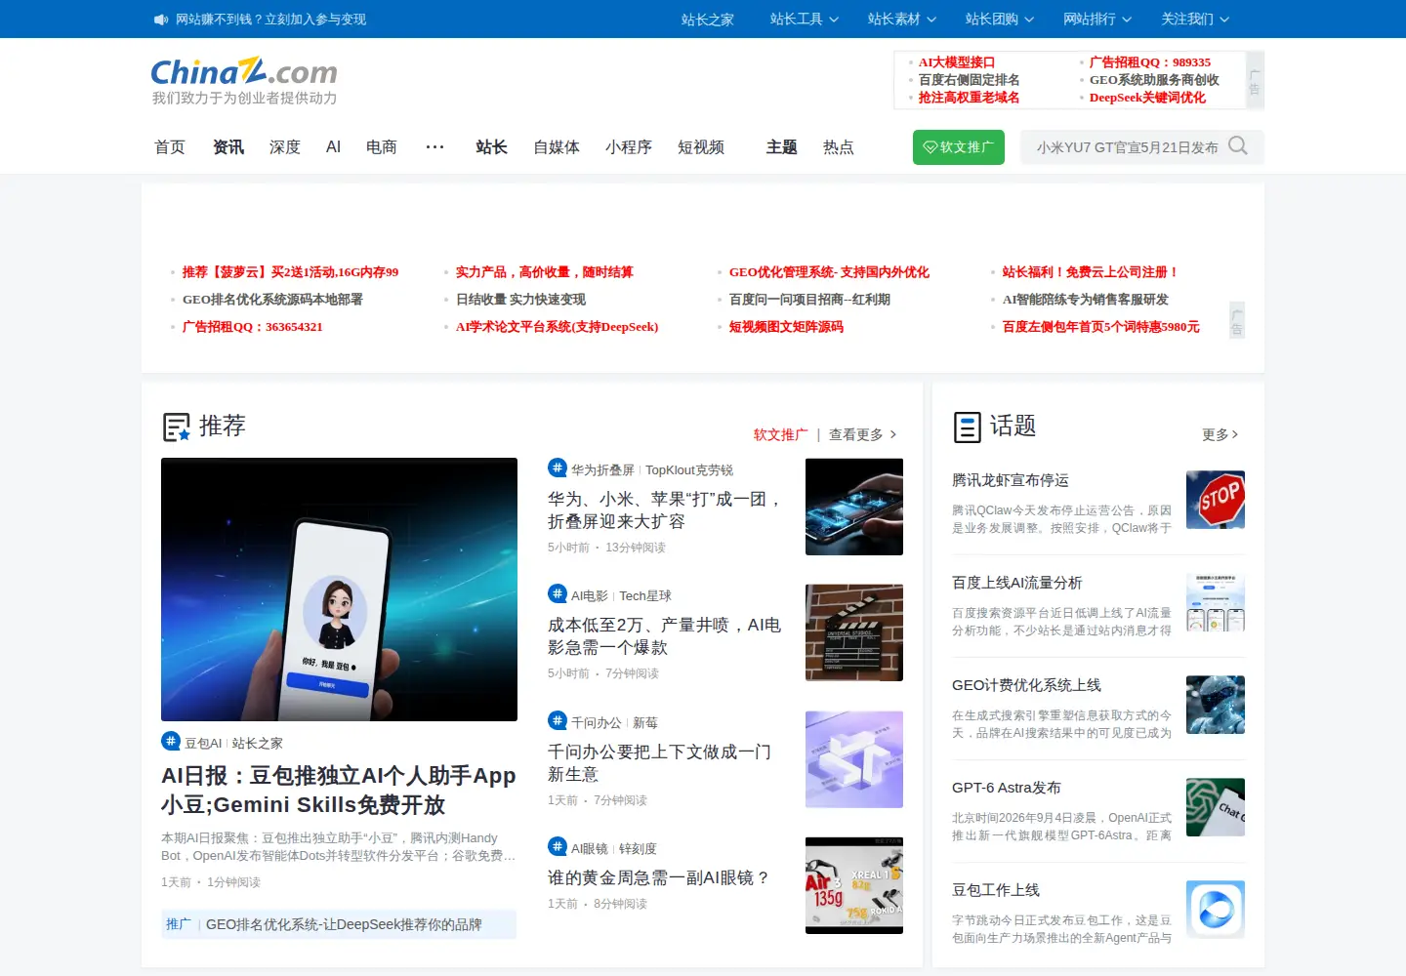Open topic 腾讯龙虾宣布停运

[x=1011, y=479]
